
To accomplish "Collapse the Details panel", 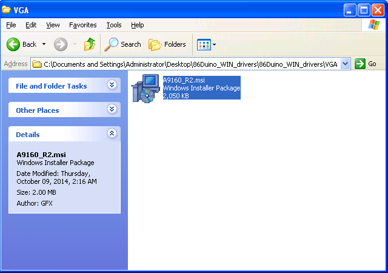I will 112,133.
